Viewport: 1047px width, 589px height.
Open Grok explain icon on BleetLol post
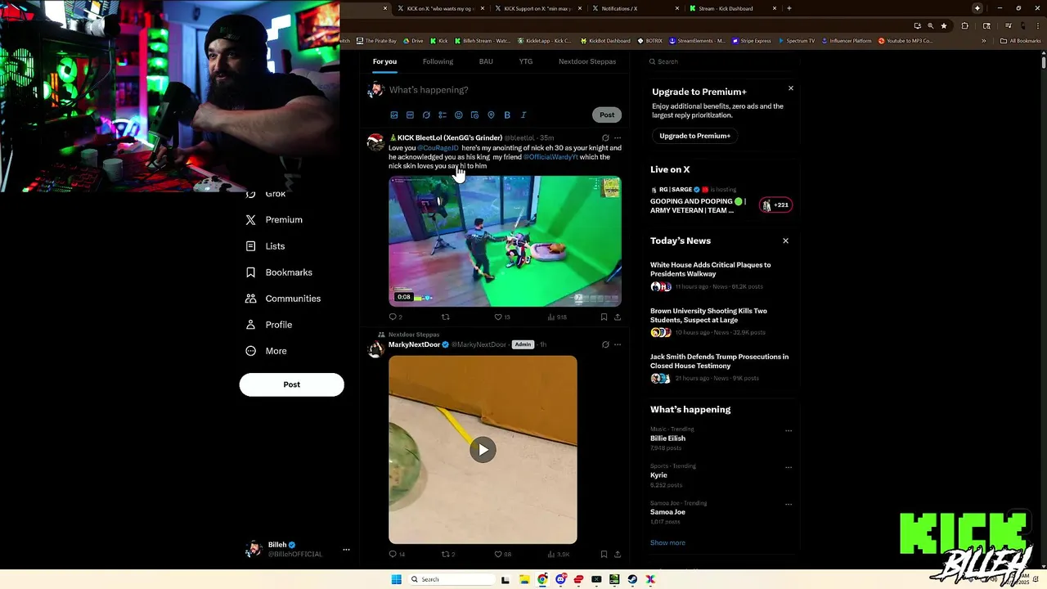coord(605,138)
